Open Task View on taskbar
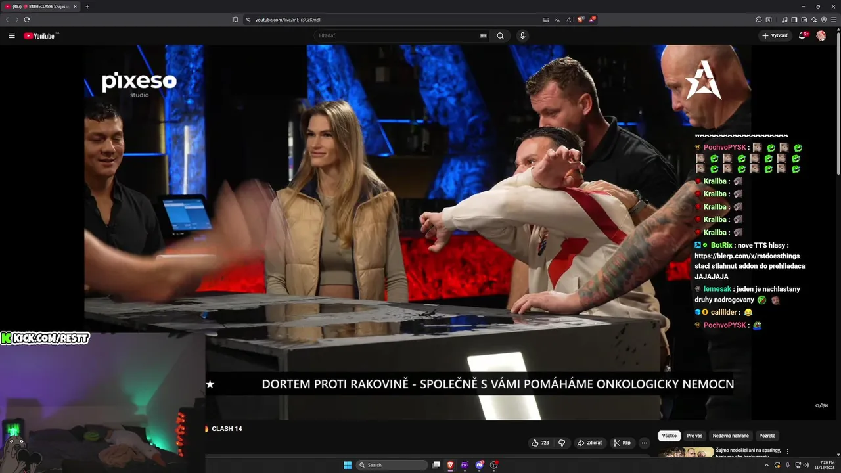Viewport: 841px width, 473px height. coord(436,465)
